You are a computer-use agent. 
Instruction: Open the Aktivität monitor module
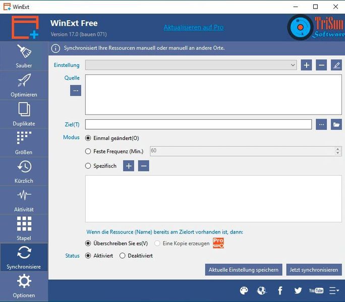24,200
